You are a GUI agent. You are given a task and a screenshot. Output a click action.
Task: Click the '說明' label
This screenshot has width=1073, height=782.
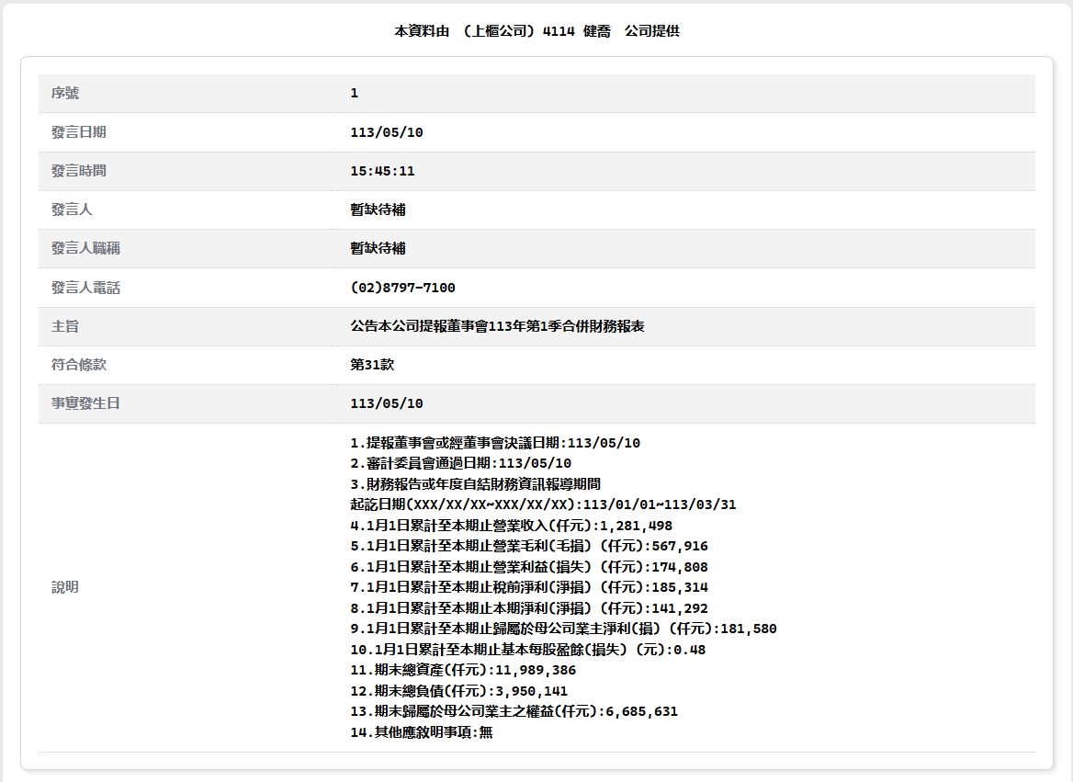coord(65,587)
